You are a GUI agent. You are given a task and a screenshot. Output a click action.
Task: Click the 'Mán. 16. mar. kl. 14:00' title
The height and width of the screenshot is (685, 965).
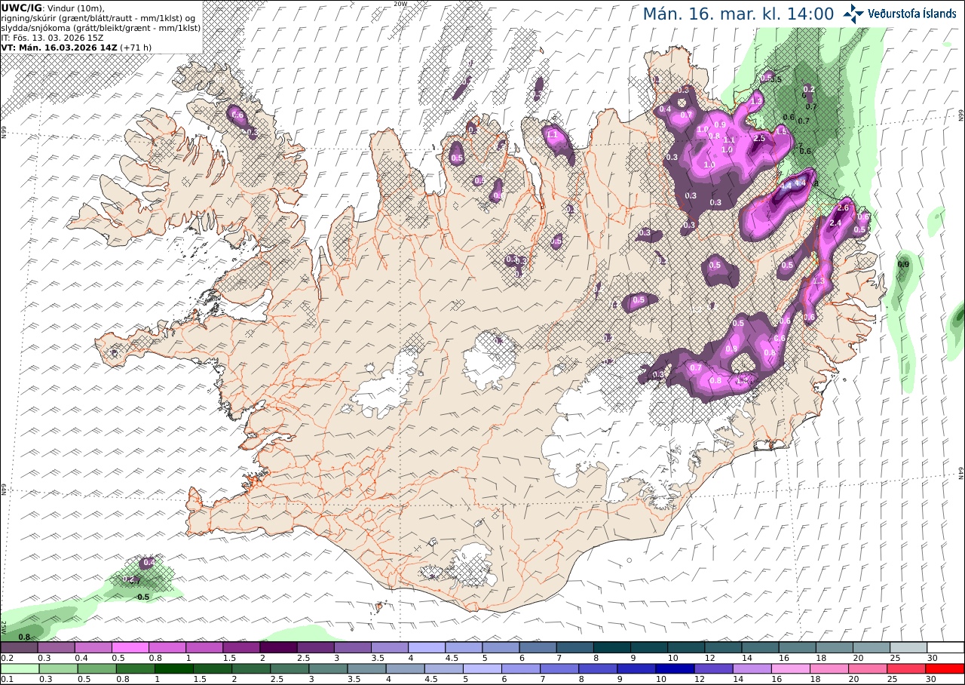[x=738, y=14]
